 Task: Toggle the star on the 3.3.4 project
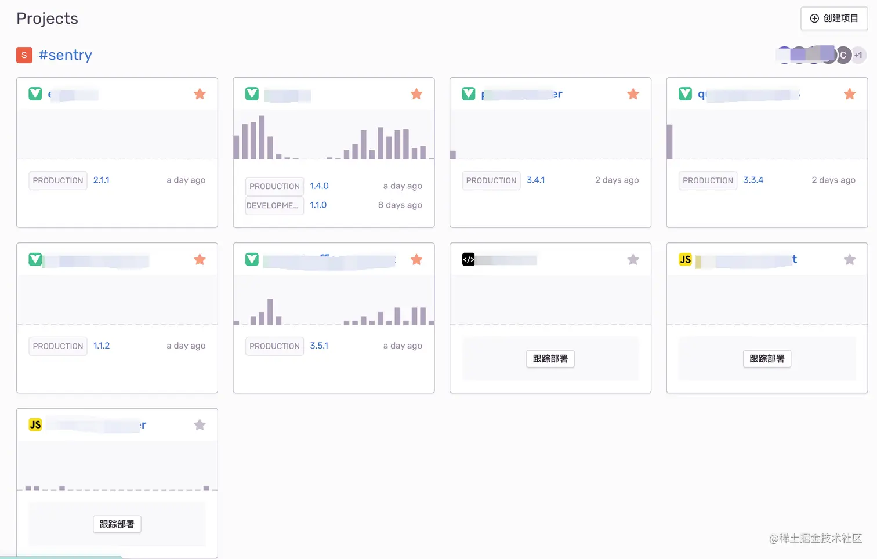(x=850, y=94)
